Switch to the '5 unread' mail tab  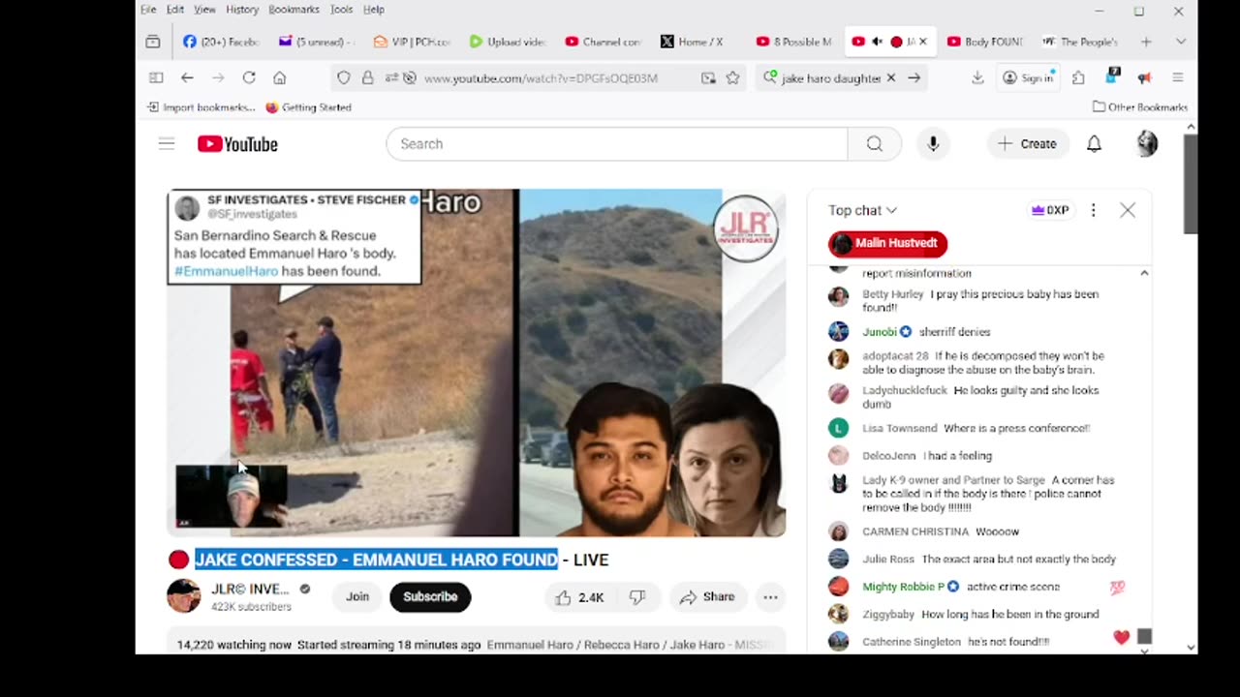317,42
